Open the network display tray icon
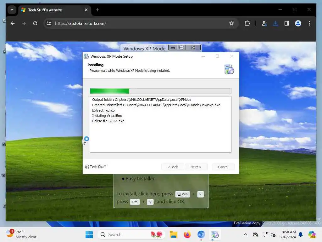 [265, 234]
